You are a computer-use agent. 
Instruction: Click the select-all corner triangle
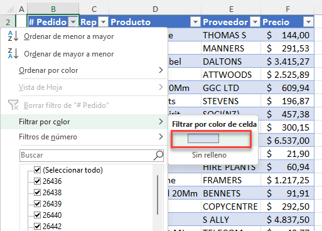9,9
